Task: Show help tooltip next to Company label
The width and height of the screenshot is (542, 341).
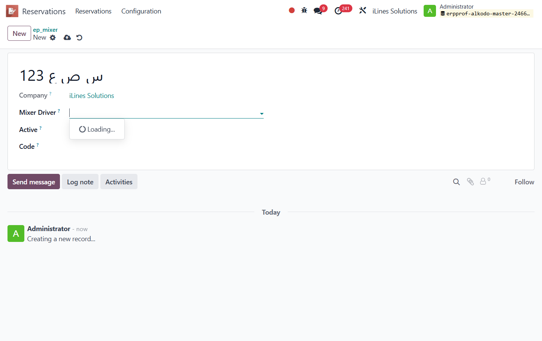Action: click(x=50, y=93)
